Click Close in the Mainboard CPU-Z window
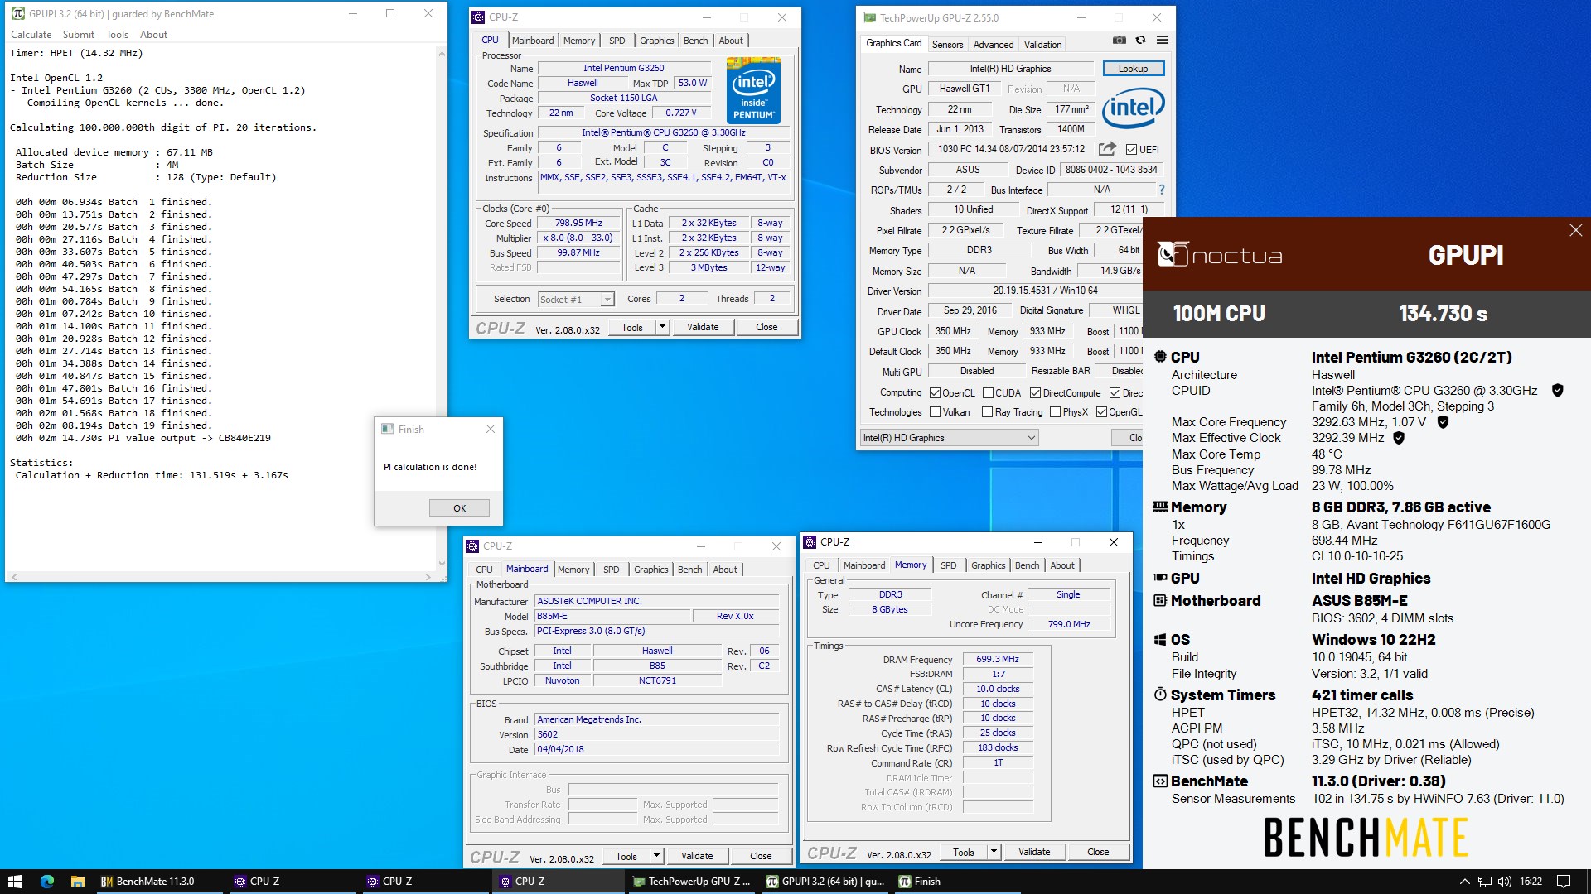1591x894 pixels. (761, 856)
